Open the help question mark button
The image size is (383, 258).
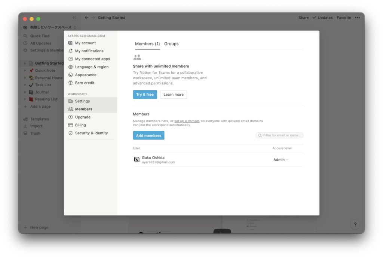click(355, 225)
